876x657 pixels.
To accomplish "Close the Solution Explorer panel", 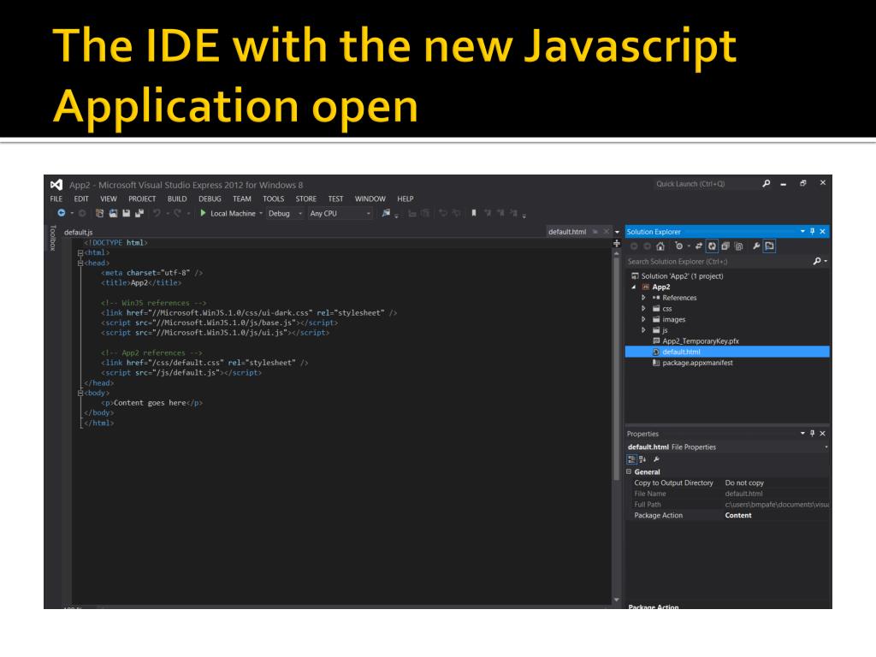I will (x=822, y=231).
